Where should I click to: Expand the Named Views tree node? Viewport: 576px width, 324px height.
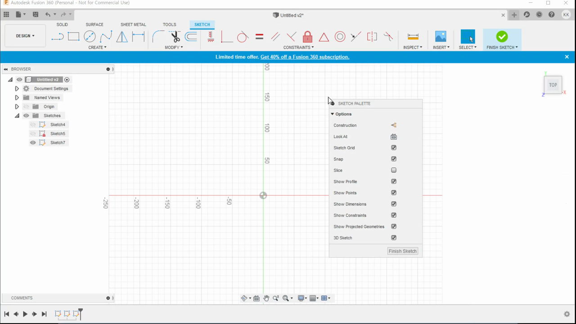click(17, 98)
